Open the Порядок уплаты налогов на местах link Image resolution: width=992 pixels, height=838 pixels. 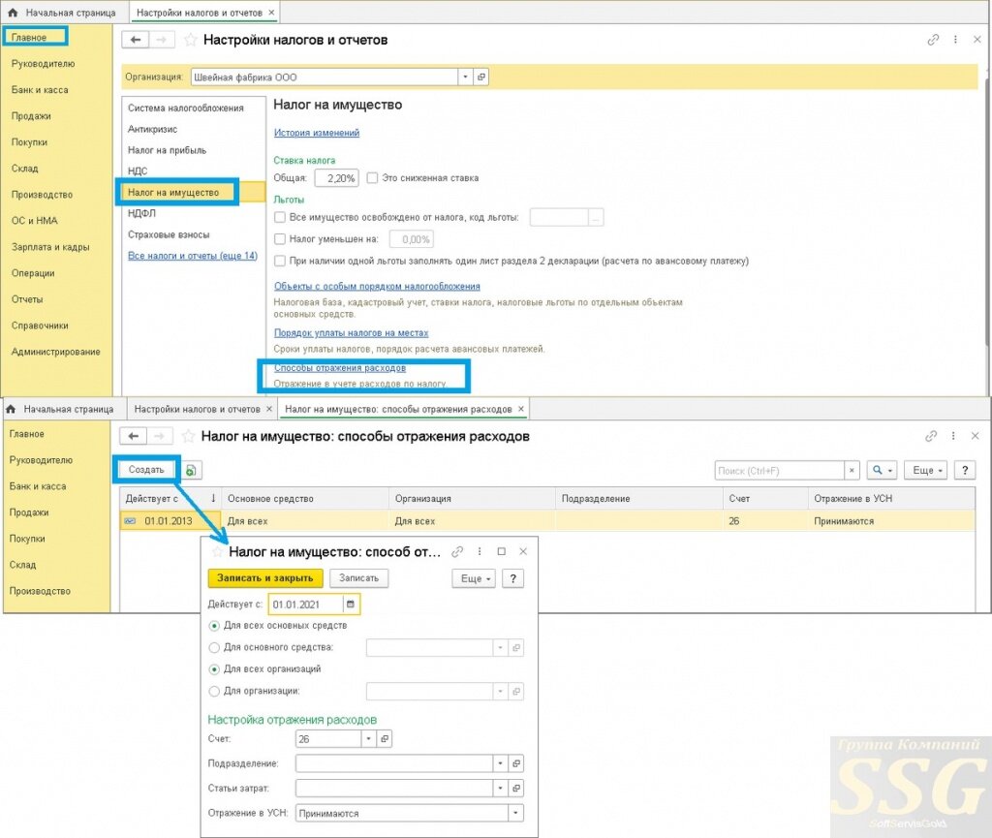pyautogui.click(x=351, y=333)
